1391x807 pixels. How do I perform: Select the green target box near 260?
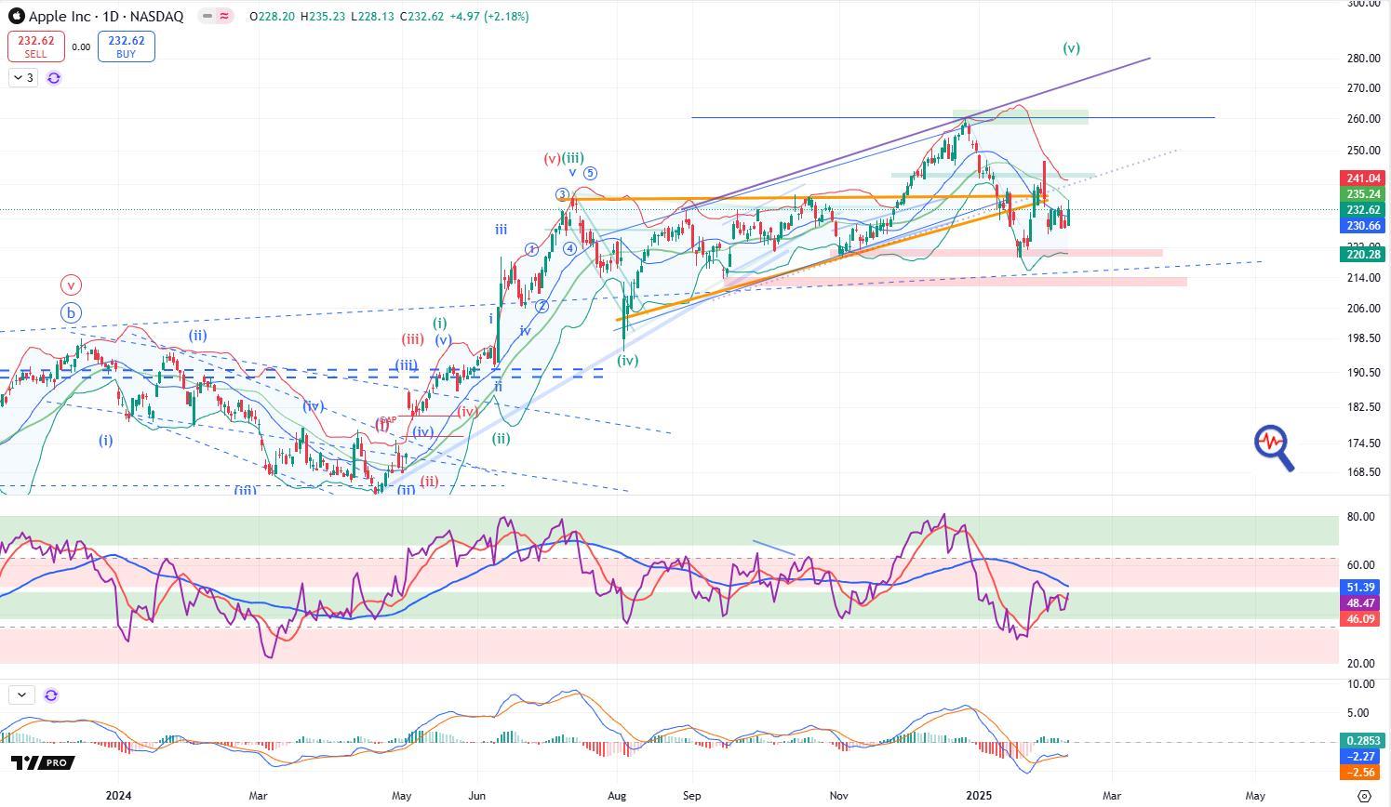click(1021, 117)
